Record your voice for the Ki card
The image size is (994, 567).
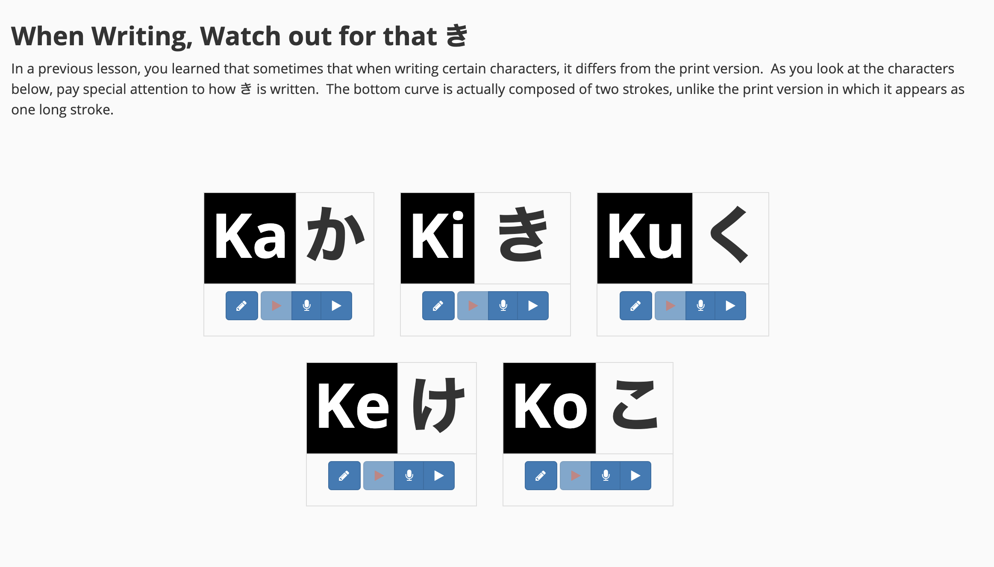coord(503,306)
